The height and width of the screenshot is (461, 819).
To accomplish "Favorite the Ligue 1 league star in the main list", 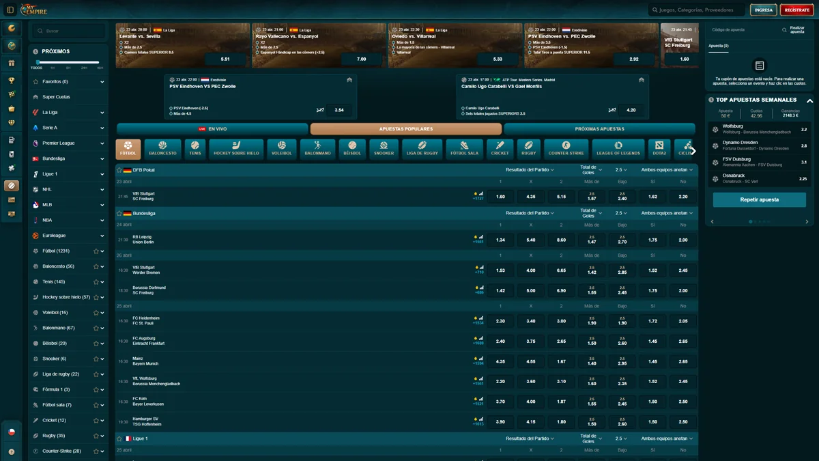I will [119, 438].
